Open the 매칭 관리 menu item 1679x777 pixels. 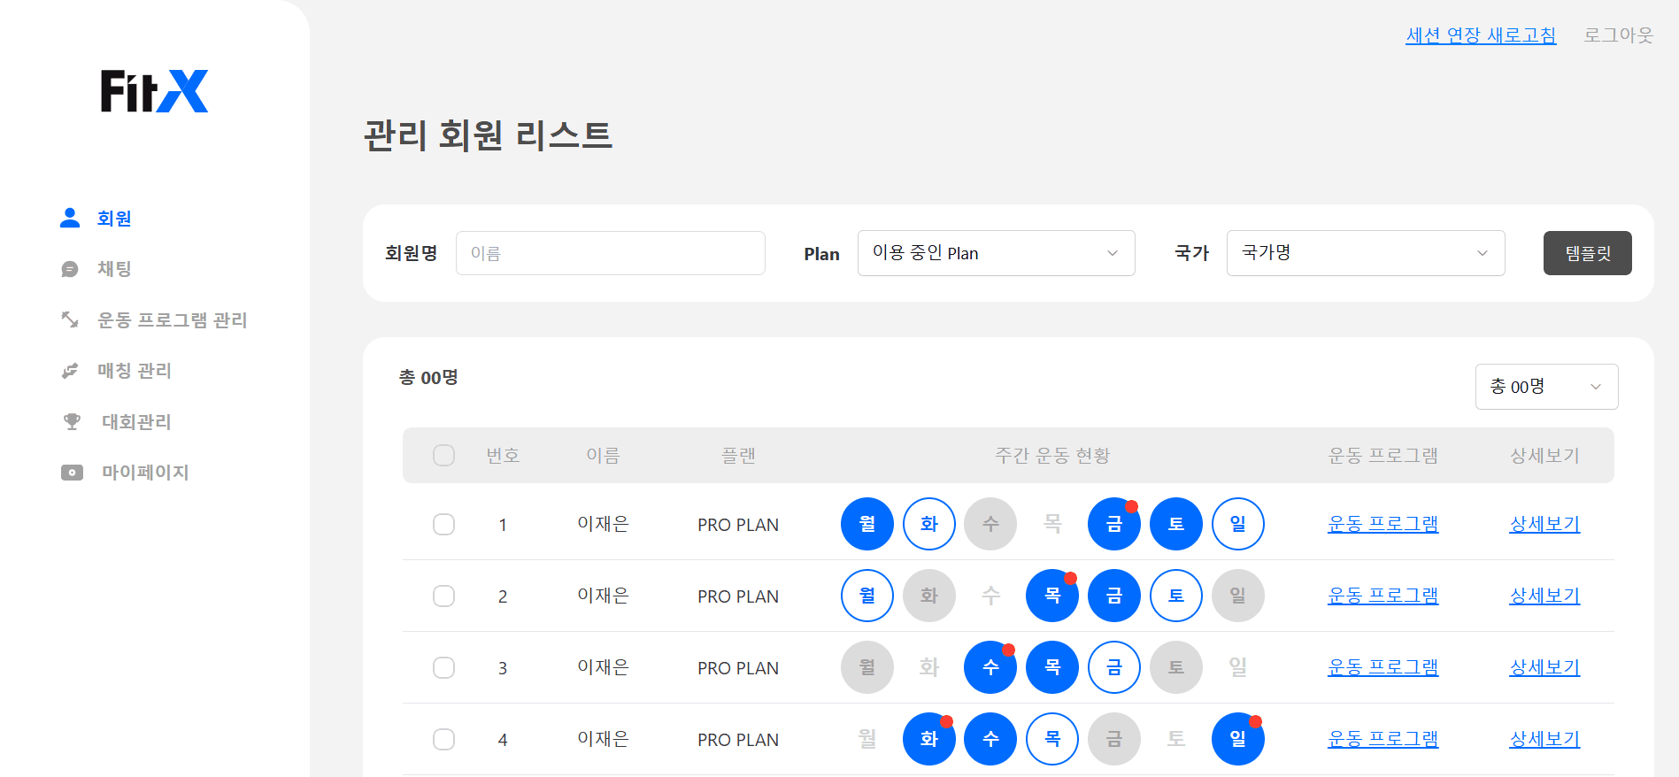click(135, 371)
